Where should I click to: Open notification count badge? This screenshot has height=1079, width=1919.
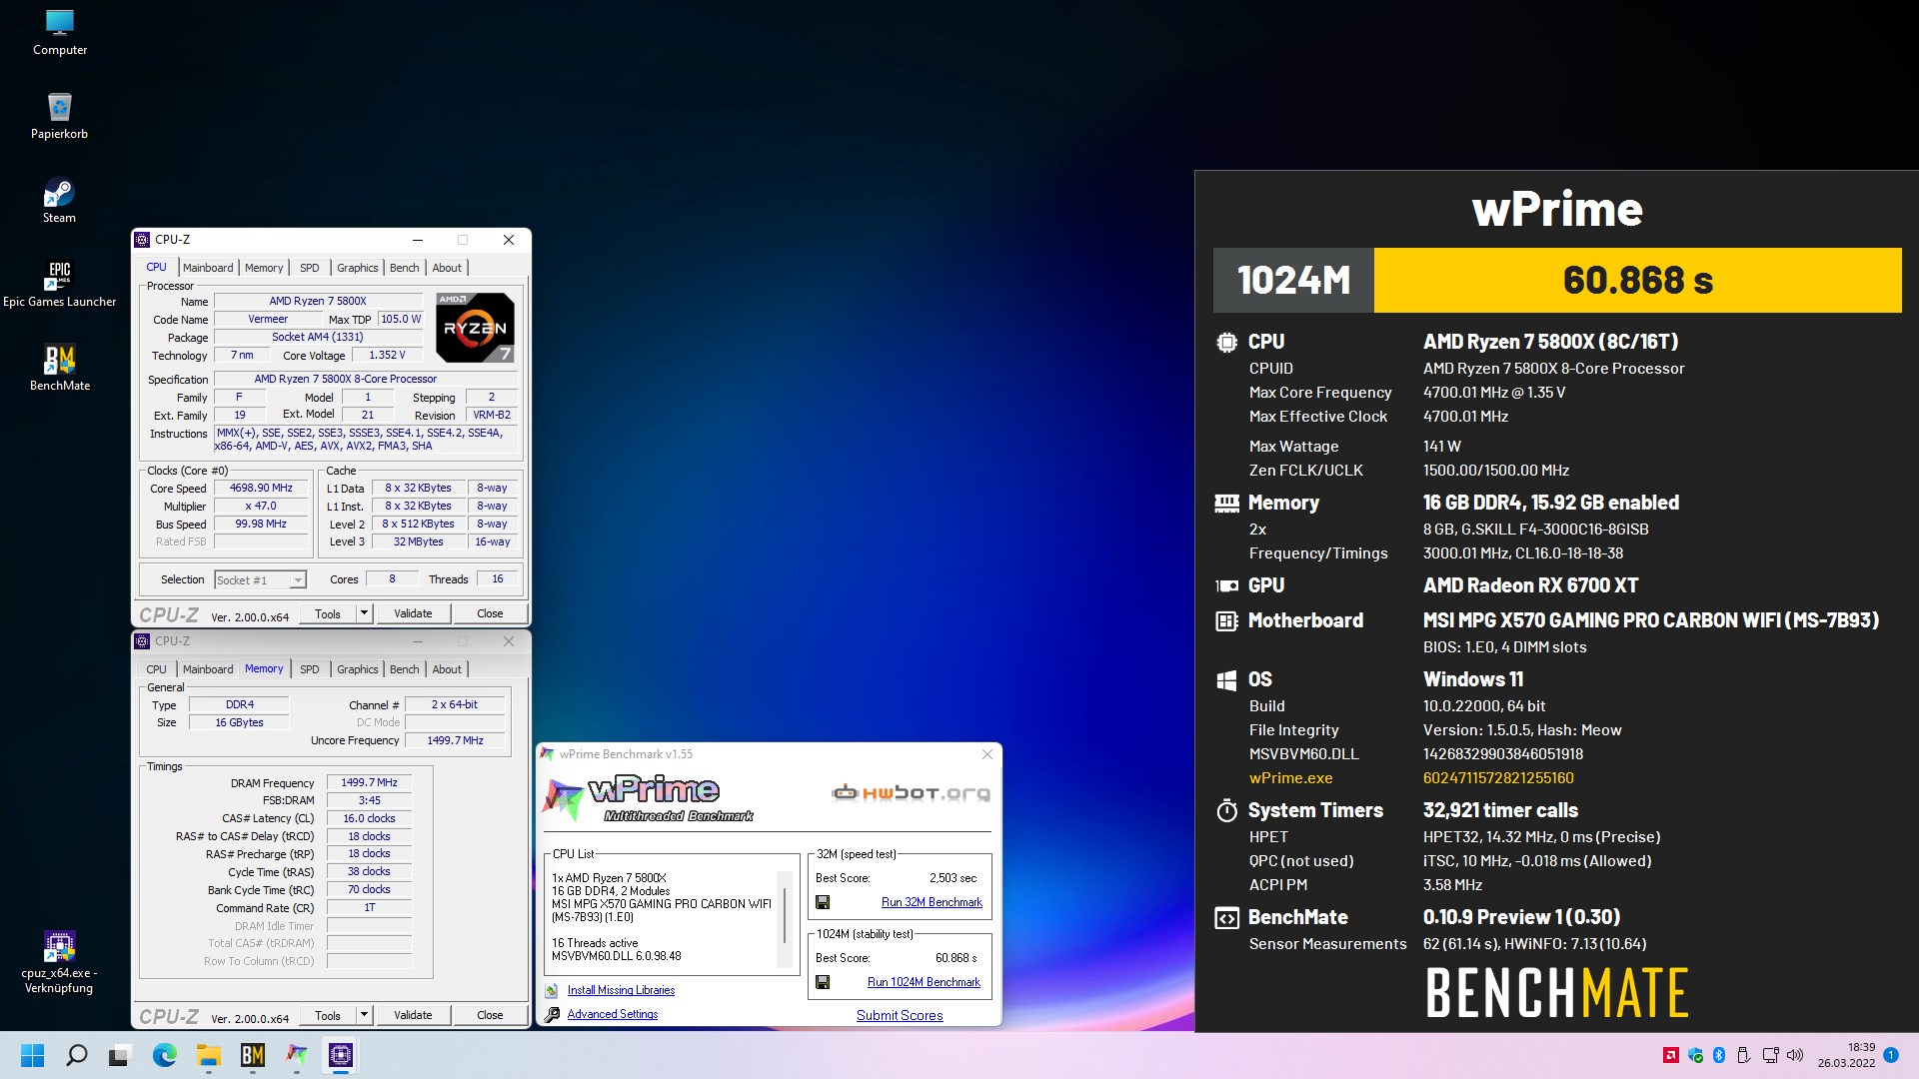point(1891,1055)
